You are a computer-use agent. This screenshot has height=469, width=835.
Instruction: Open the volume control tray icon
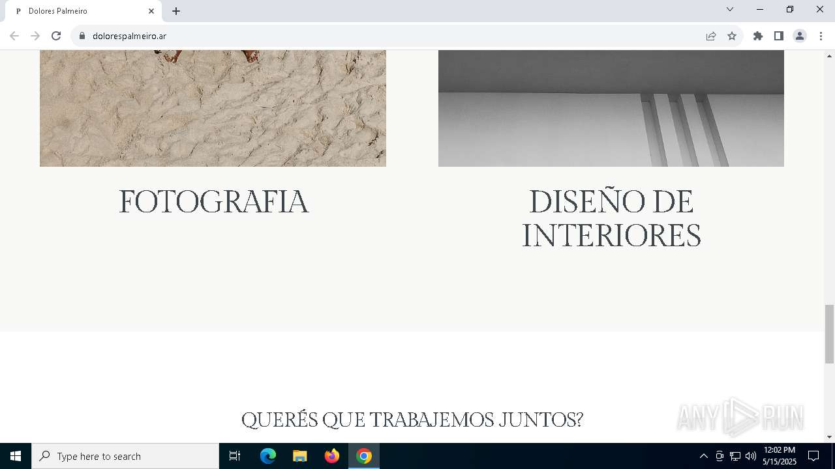[x=751, y=456]
